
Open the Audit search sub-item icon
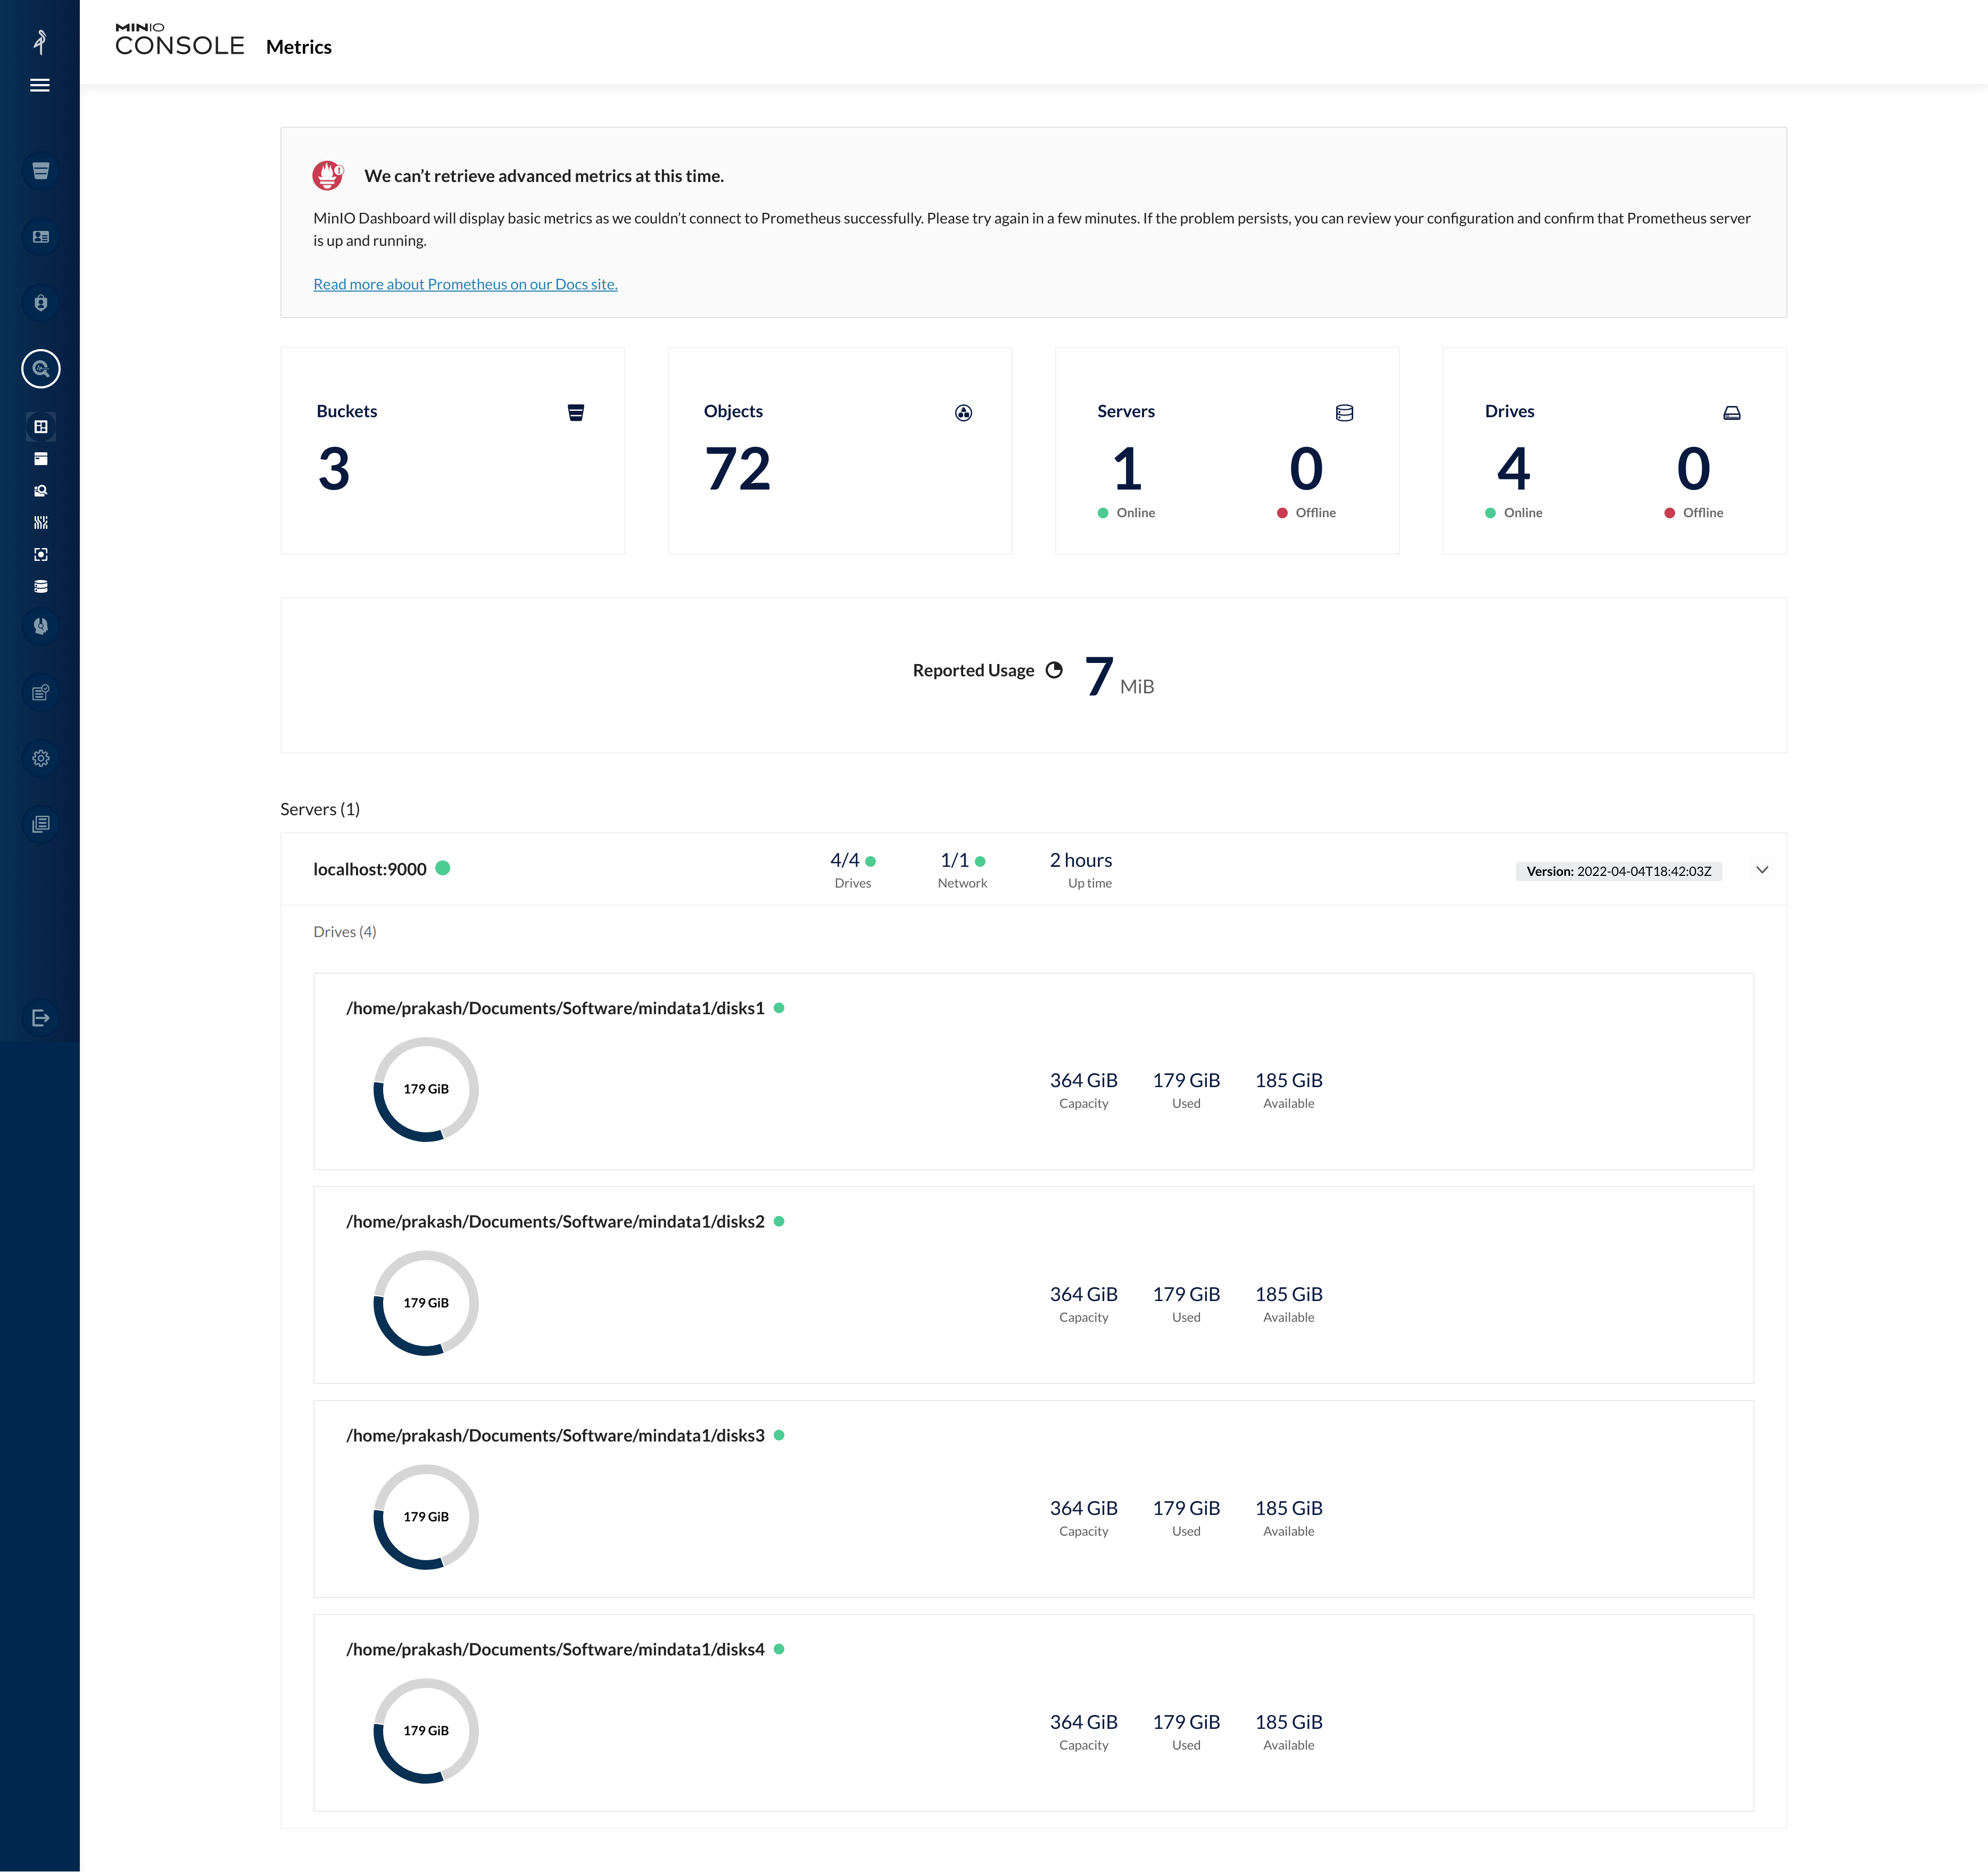click(x=40, y=491)
